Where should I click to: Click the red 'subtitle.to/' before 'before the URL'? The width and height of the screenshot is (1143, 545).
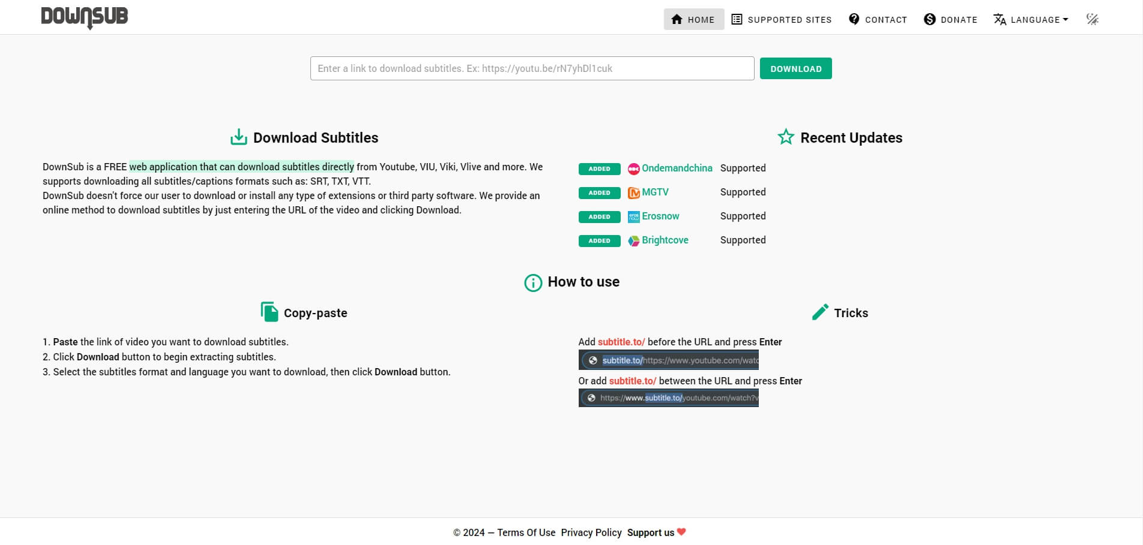coord(621,342)
